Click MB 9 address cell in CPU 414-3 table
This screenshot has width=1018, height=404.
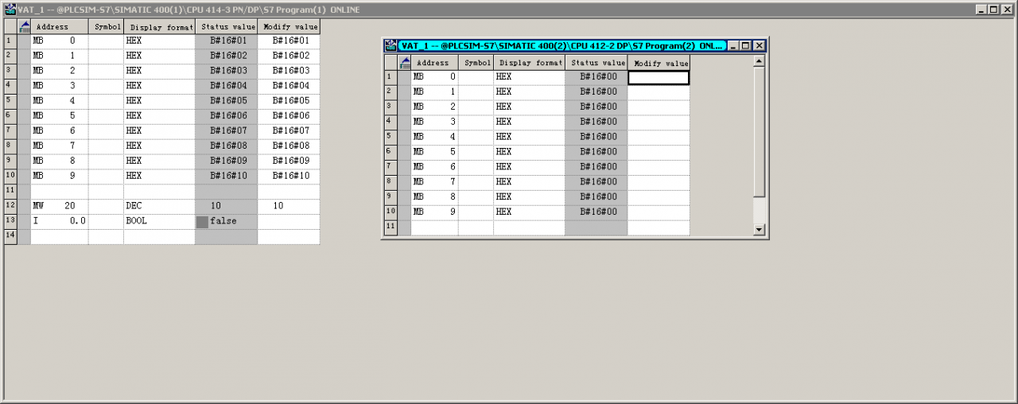coord(60,176)
